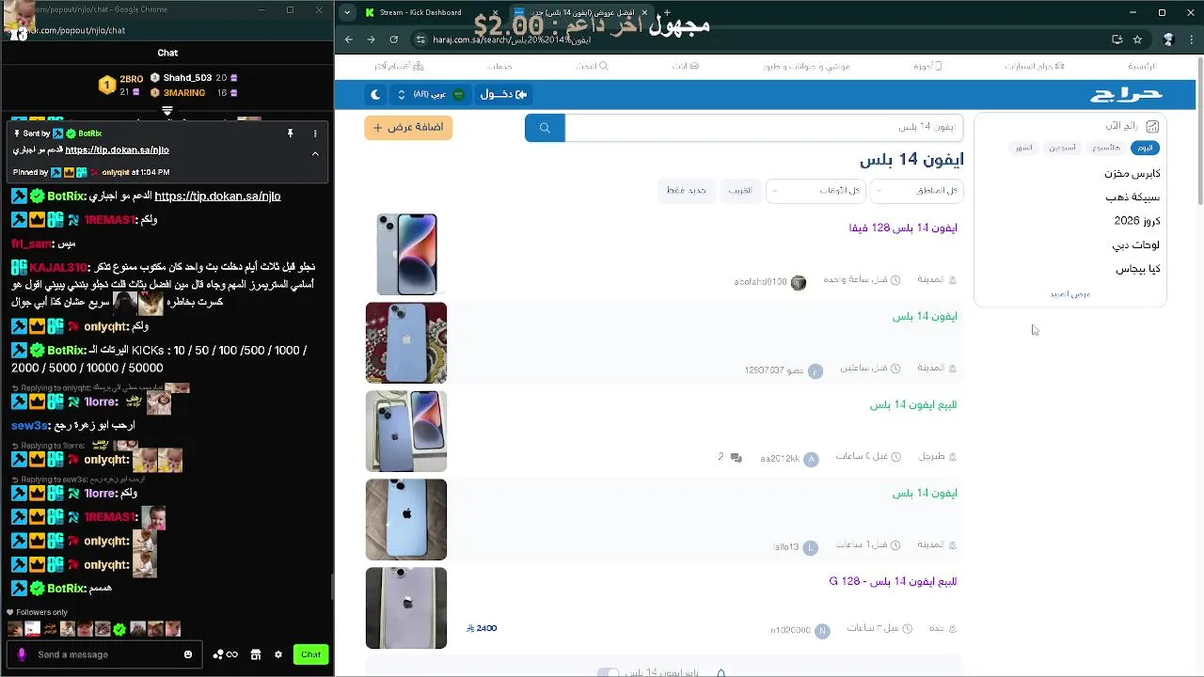Open the اثاث furniture nav item

[685, 67]
